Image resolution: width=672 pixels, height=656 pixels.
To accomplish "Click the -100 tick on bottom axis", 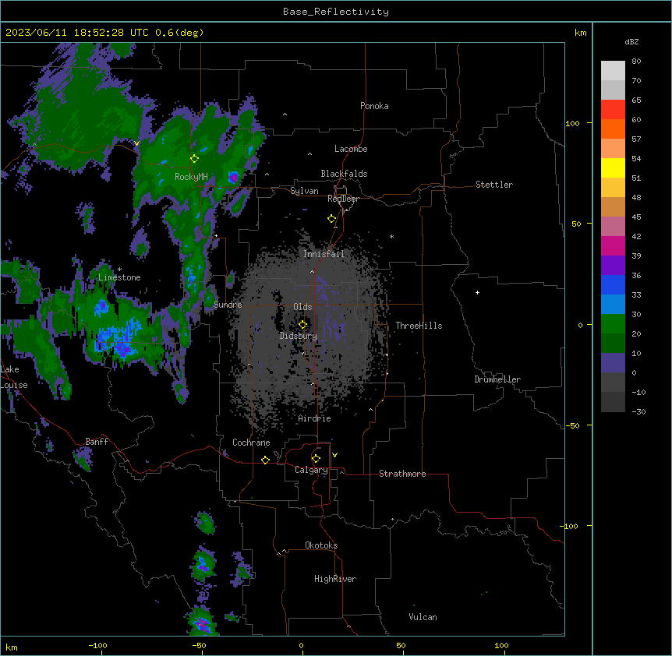I will click(x=98, y=645).
